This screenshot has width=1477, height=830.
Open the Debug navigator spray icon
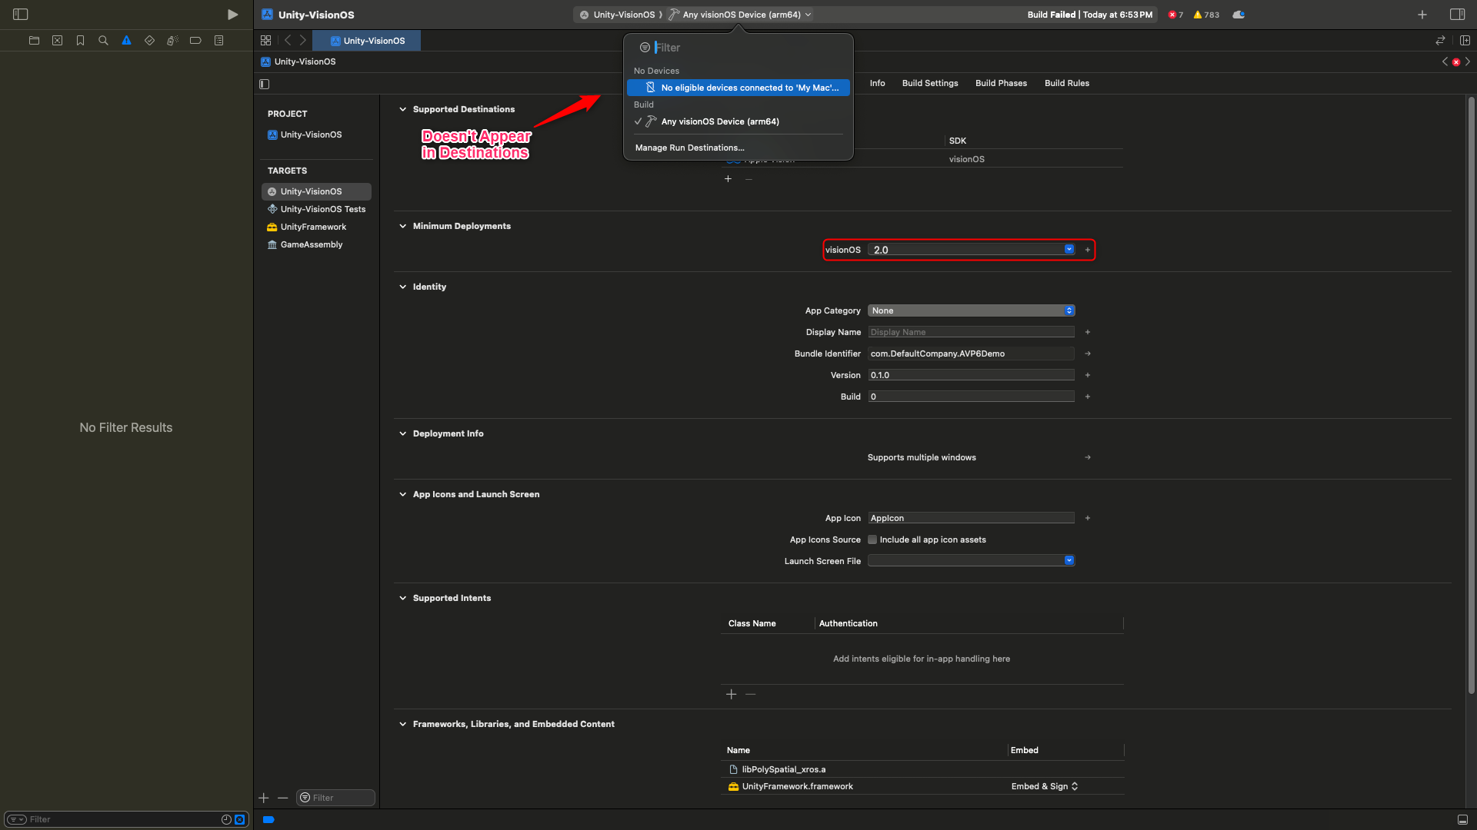pos(172,41)
